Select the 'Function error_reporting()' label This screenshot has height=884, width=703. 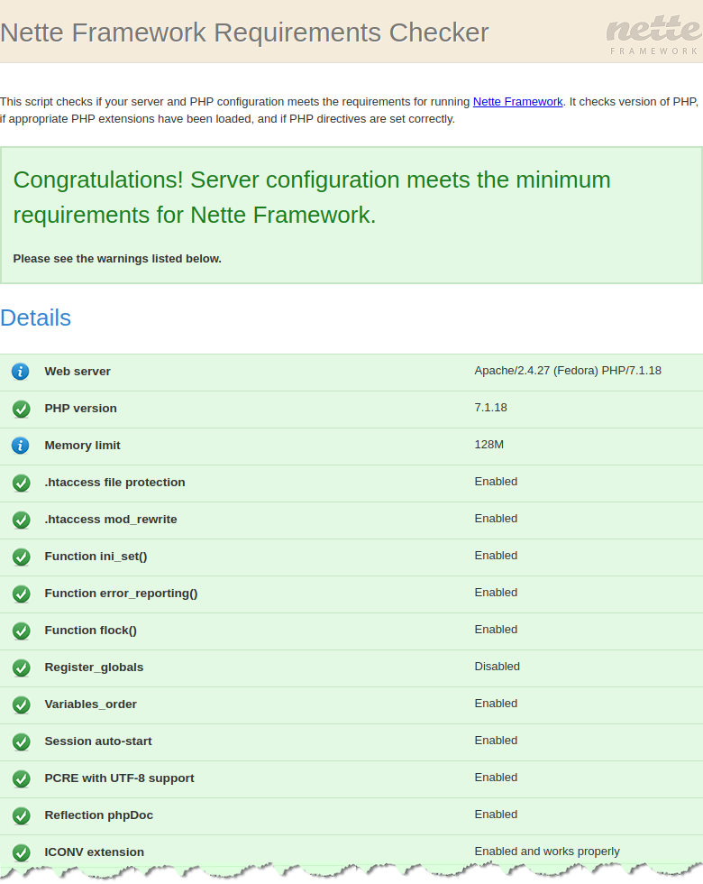(121, 594)
